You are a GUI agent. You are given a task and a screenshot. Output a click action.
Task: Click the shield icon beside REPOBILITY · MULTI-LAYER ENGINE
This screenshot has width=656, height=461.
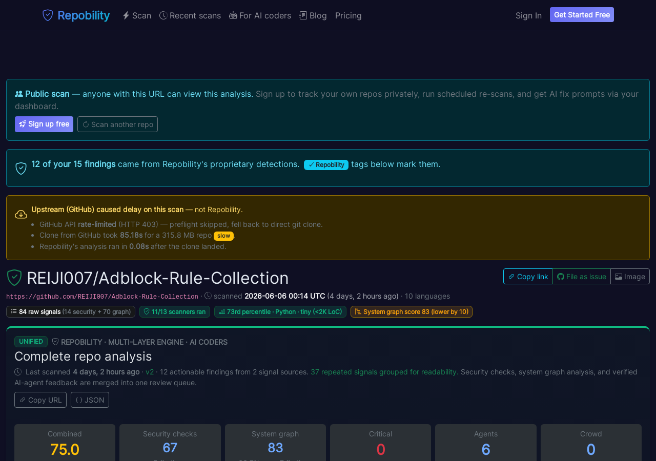(55, 342)
